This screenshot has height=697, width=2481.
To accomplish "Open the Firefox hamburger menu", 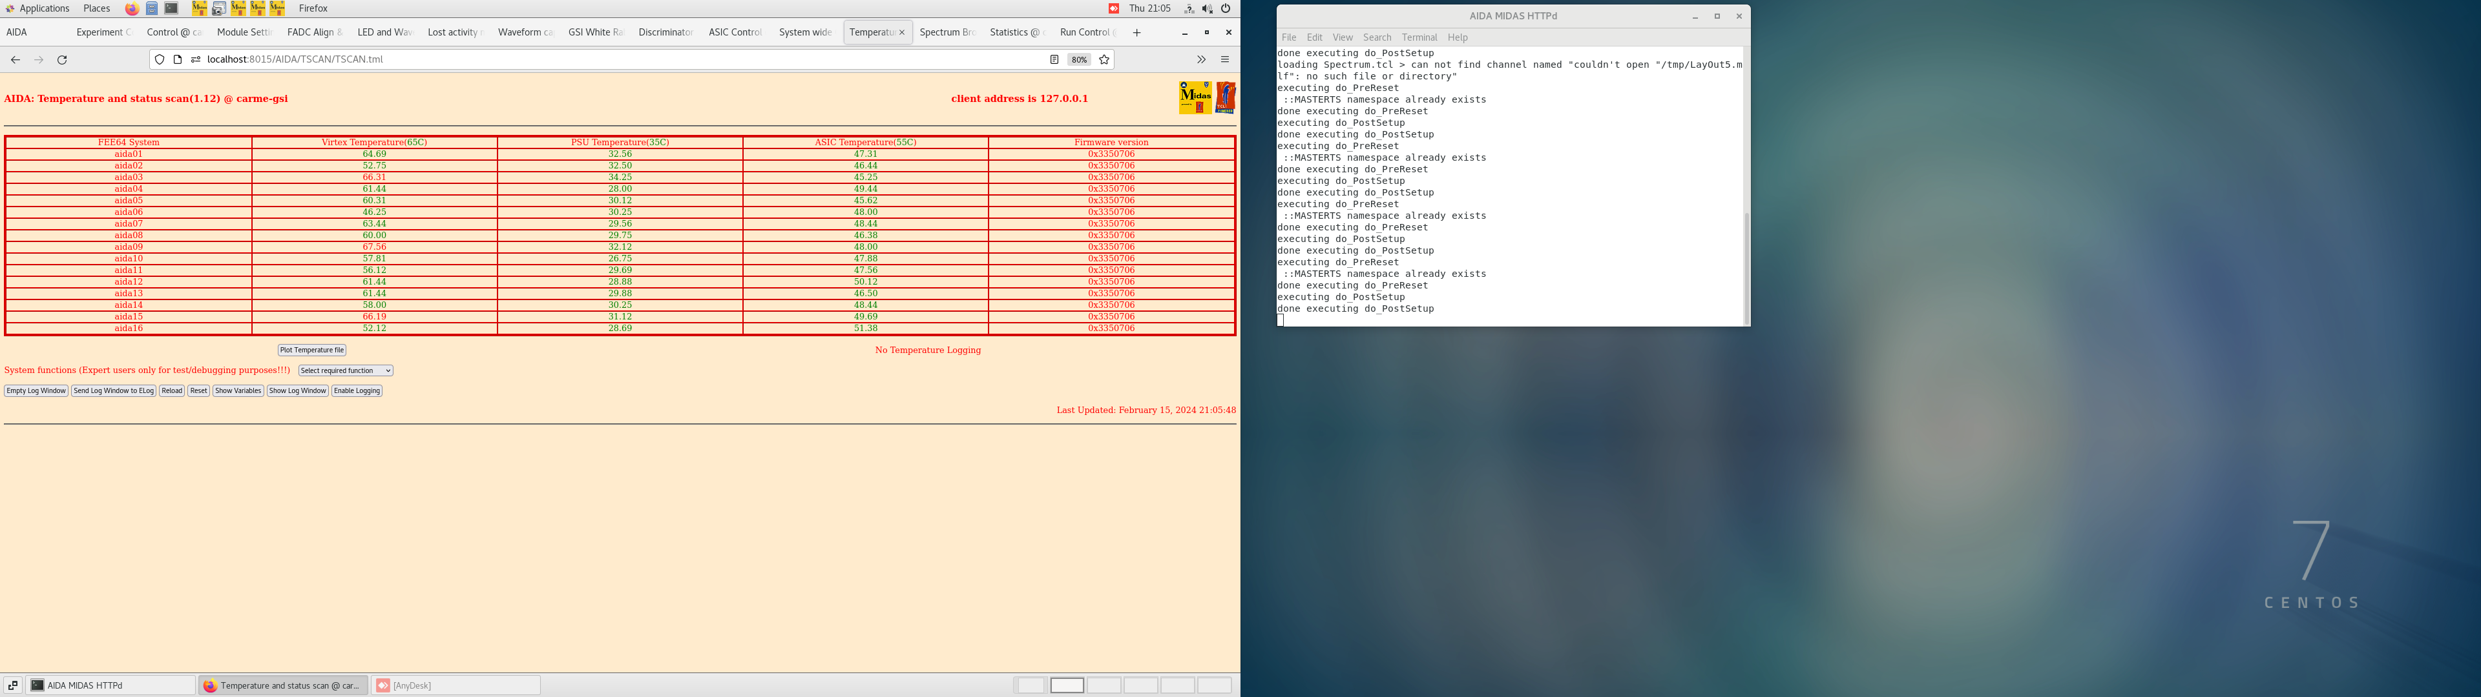I will [1224, 59].
